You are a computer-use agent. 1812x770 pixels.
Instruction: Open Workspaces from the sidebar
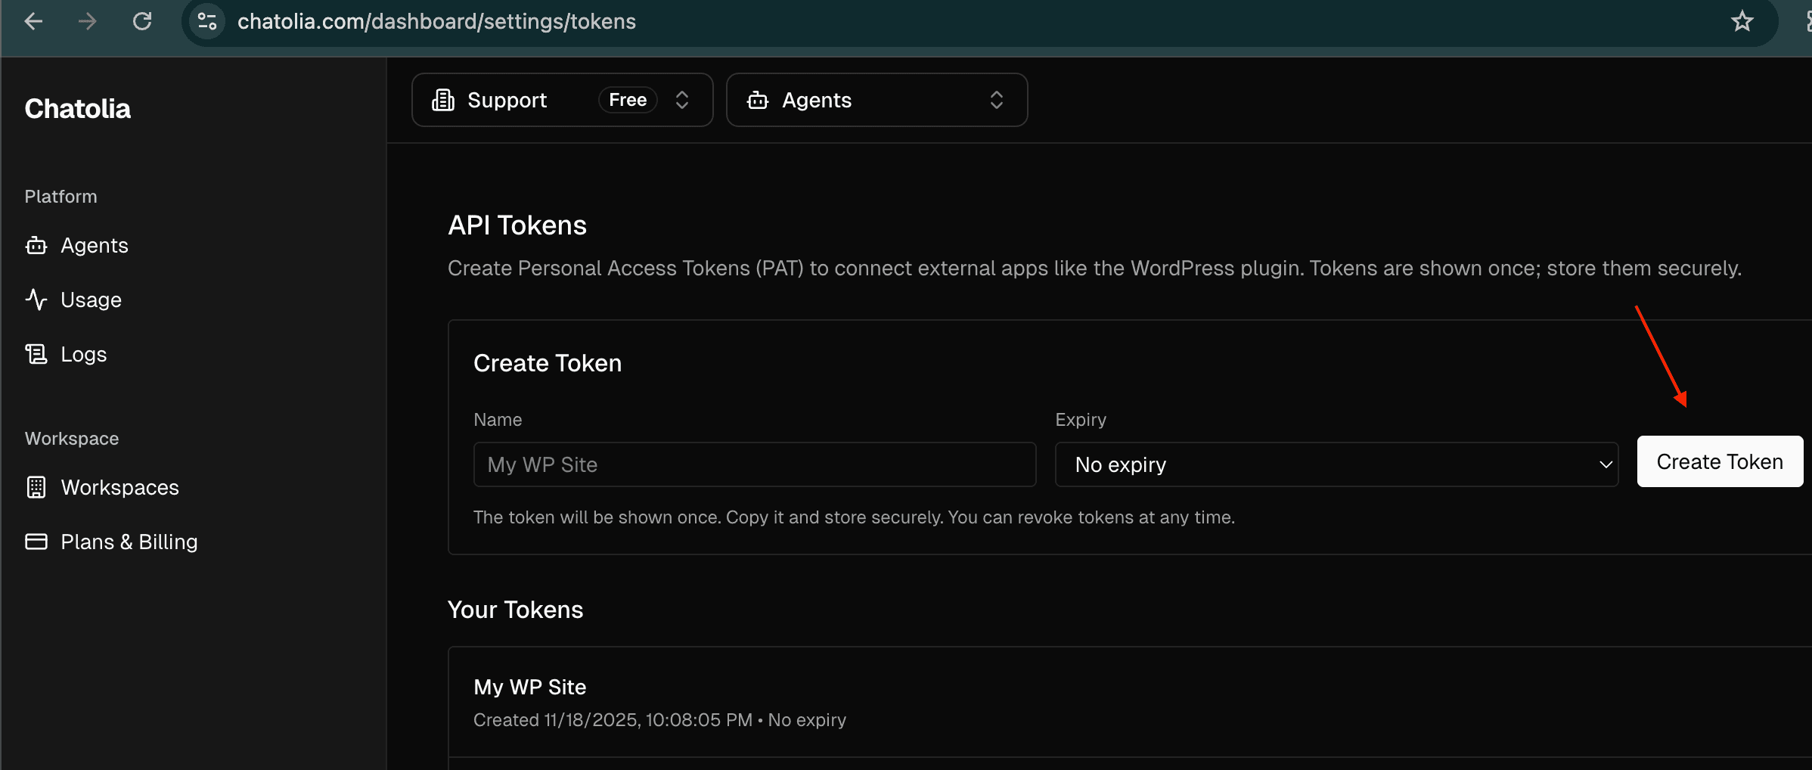tap(119, 488)
